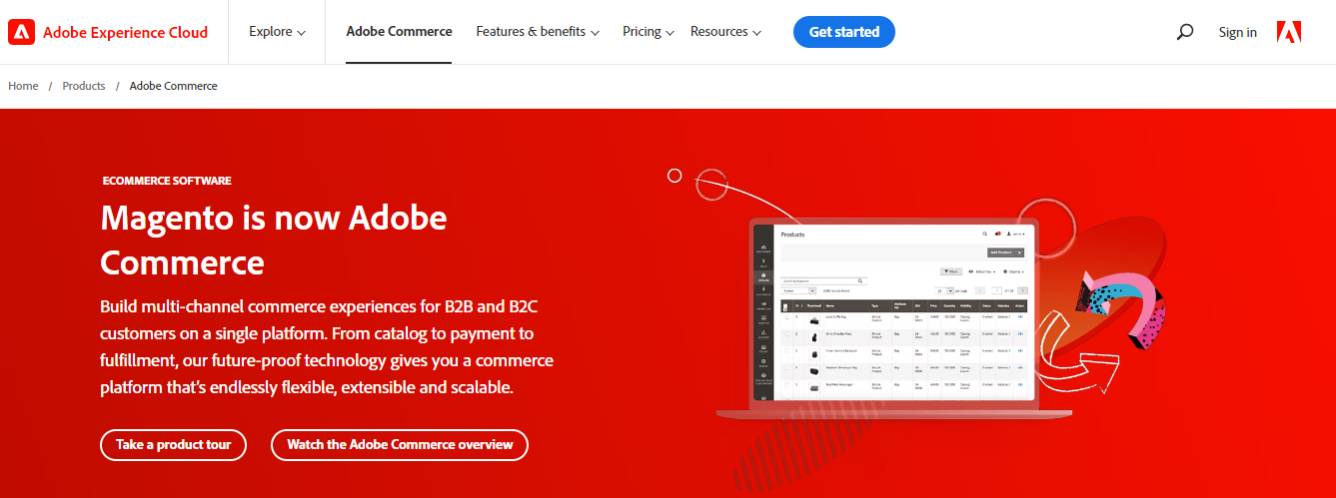This screenshot has height=498, width=1336.
Task: Click the Magento is now Adobe Commerce heading
Action: pyautogui.click(x=274, y=240)
